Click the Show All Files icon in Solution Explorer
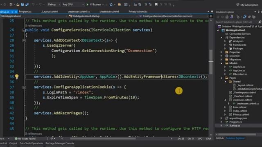This screenshot has width=262, height=147. click(x=254, y=17)
